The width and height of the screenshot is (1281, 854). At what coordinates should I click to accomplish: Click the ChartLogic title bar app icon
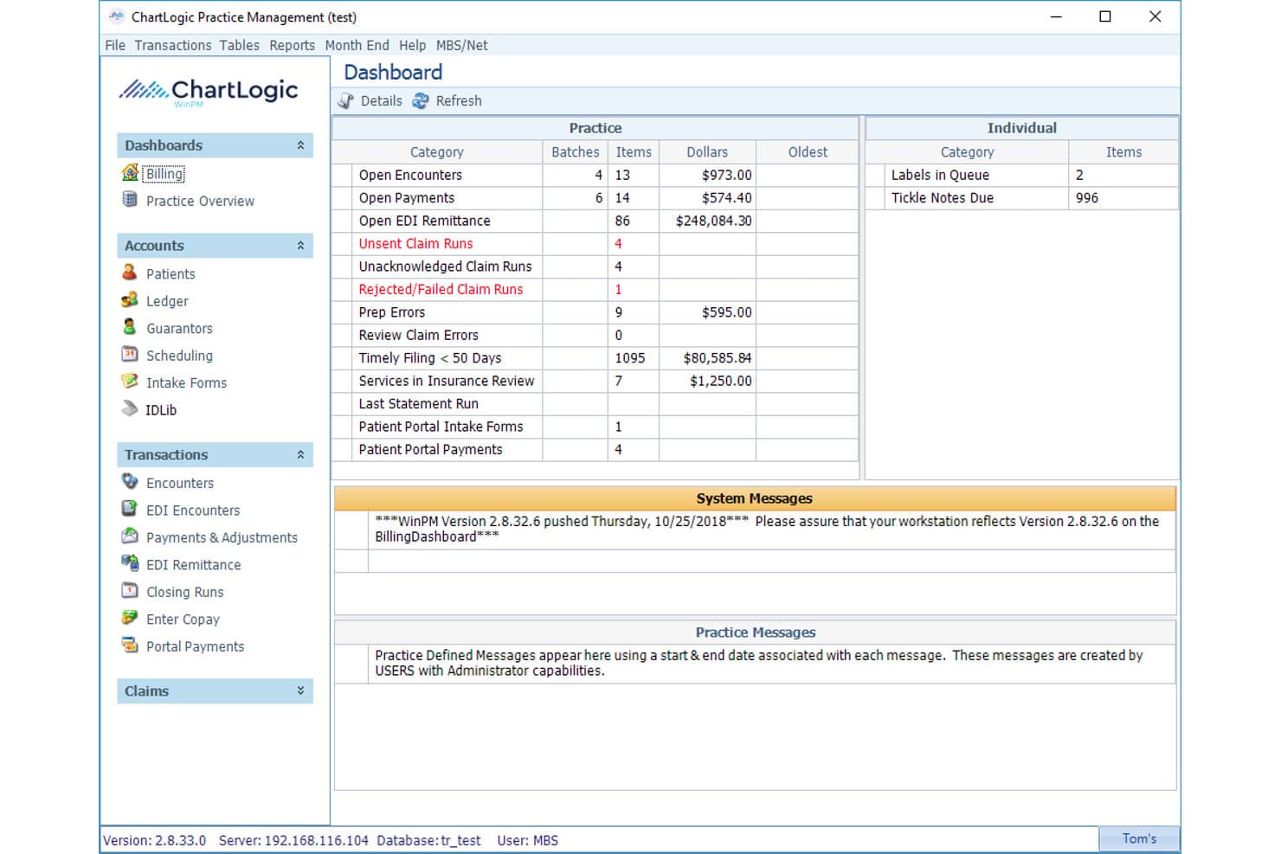click(x=116, y=16)
